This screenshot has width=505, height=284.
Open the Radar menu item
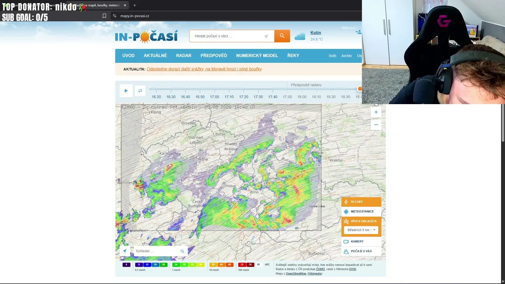184,56
